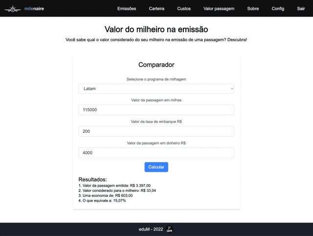Focus the miles value field showing 115000

tap(156, 110)
